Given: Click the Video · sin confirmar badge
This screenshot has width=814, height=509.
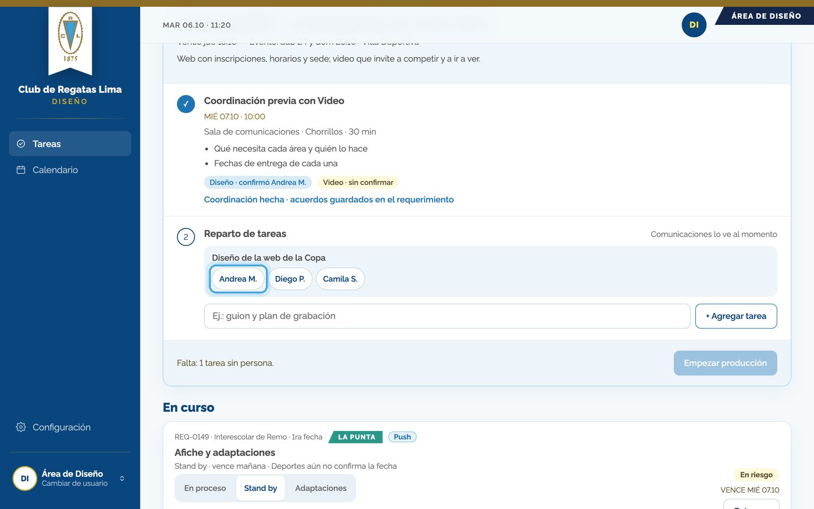Looking at the screenshot, I should (x=358, y=182).
